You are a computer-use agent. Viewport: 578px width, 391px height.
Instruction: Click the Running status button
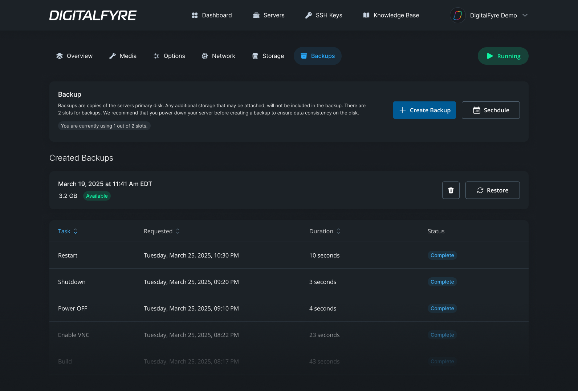(503, 56)
